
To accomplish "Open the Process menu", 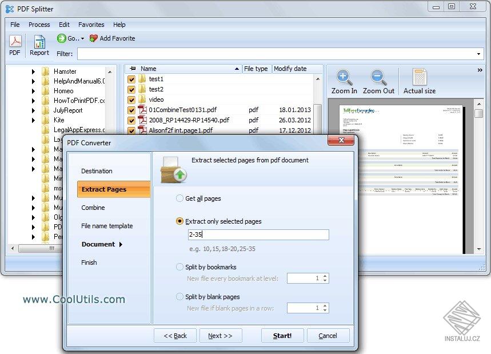I will point(39,25).
